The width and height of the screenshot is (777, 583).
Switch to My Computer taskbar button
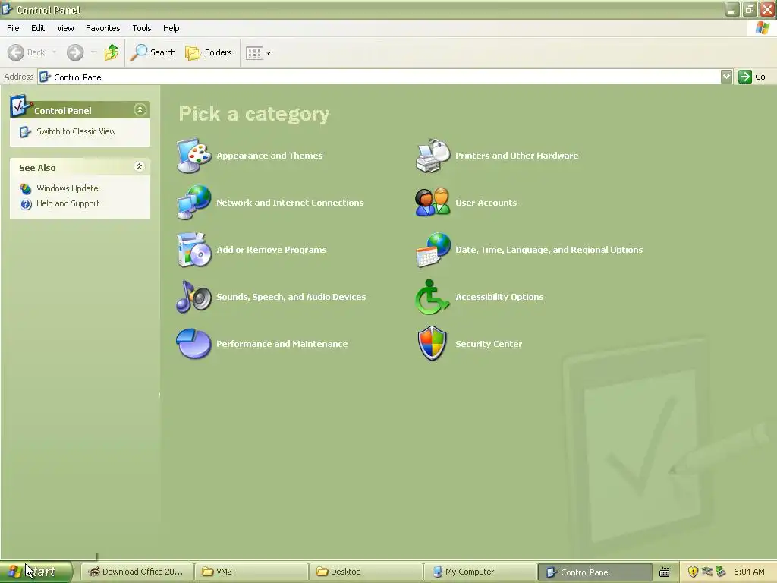pyautogui.click(x=480, y=572)
